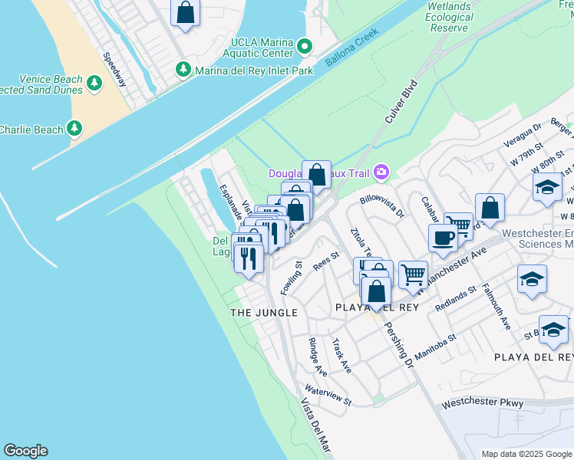Click the shopping cart marker above Manchester Ave label
The image size is (574, 460).
click(461, 225)
